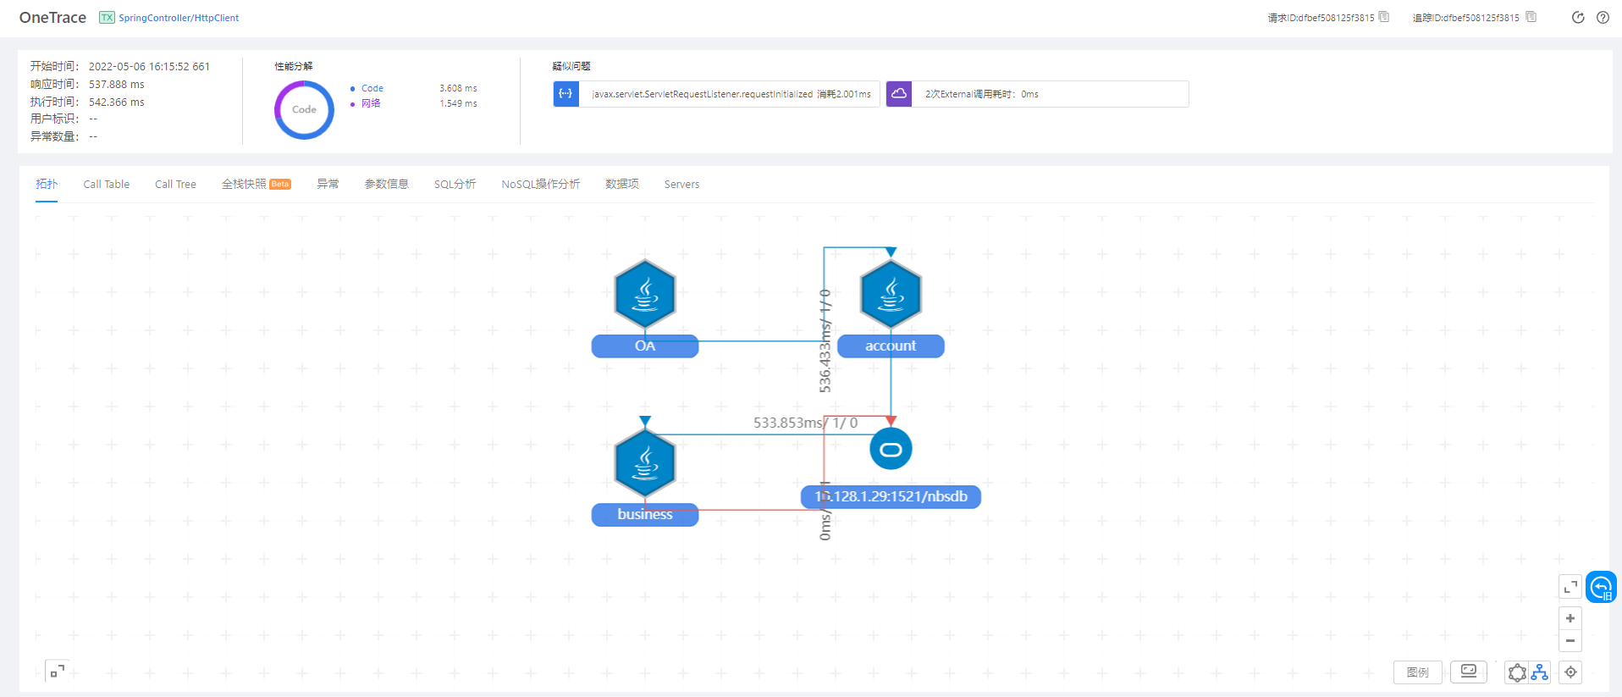Select the OA Java service node
This screenshot has width=1622, height=697.
pyautogui.click(x=645, y=295)
